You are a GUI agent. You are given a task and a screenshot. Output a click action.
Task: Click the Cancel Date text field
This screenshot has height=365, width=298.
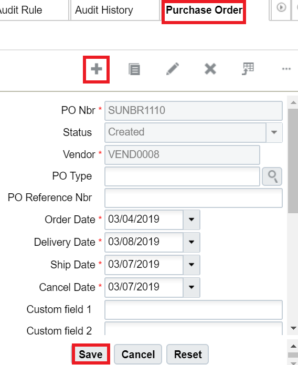[x=144, y=287]
